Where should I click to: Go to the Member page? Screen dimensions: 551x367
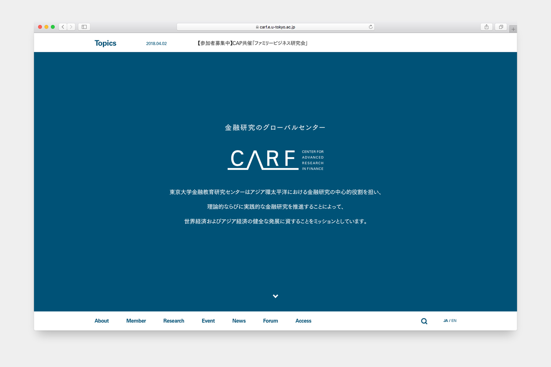(136, 321)
